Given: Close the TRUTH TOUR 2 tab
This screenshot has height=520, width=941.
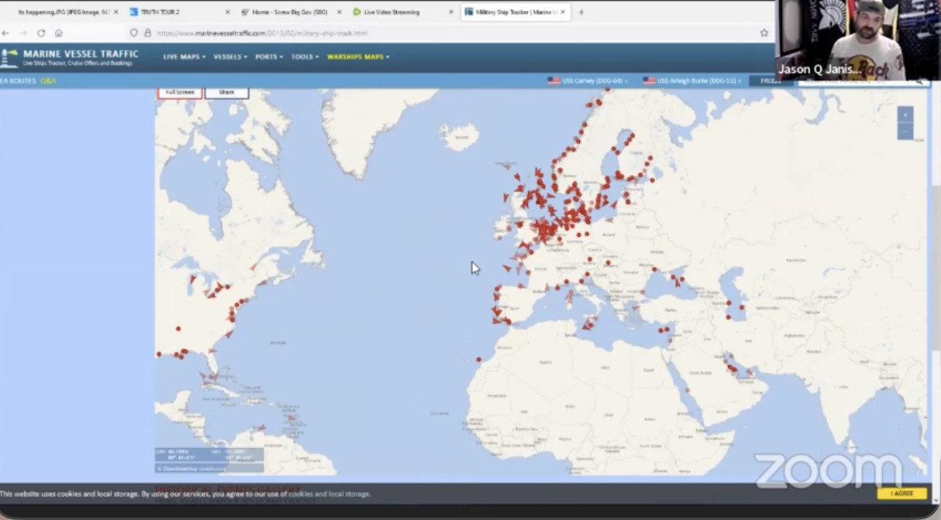Looking at the screenshot, I should coord(227,12).
